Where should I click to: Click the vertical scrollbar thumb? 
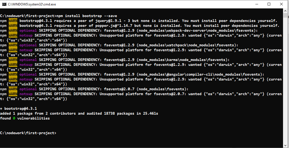(x=285, y=15)
